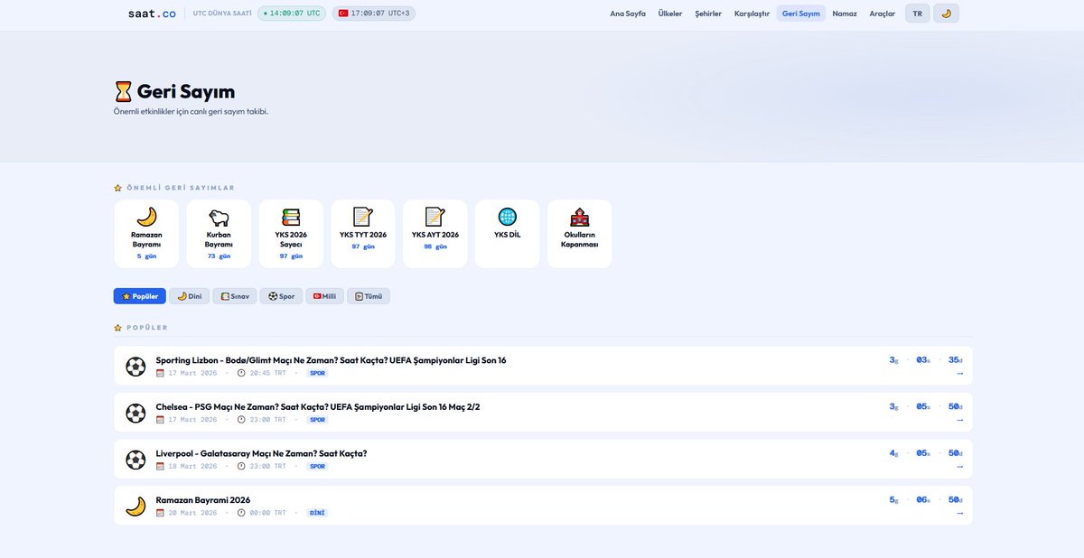Open YKS DİL globe icon card
The width and height of the screenshot is (1084, 558).
point(508,217)
